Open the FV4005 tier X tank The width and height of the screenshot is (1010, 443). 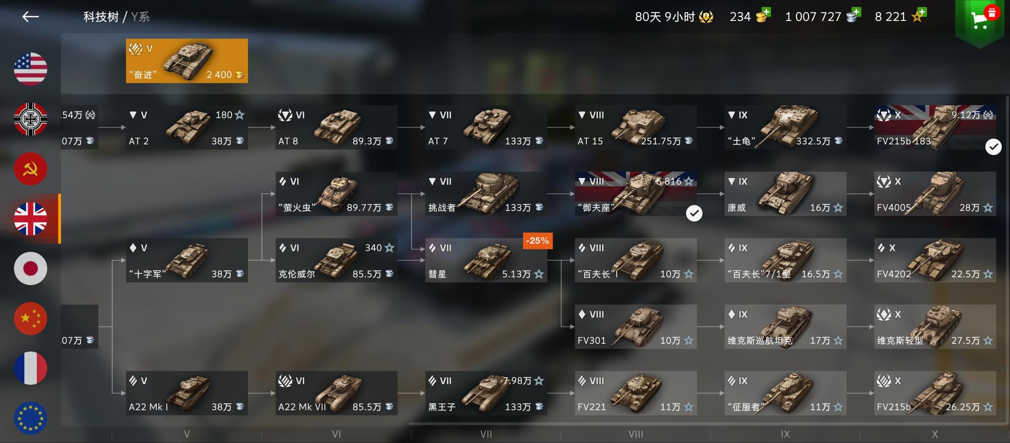point(935,194)
